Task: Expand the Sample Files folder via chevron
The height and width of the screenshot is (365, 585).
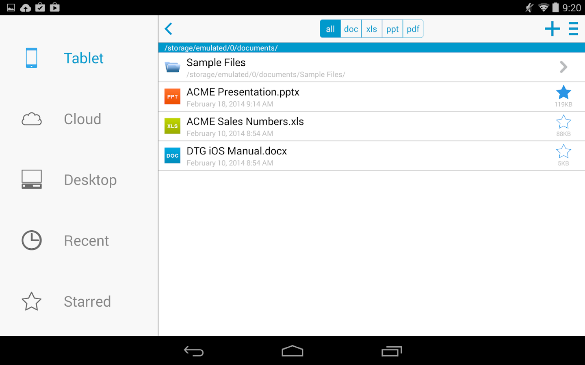Action: click(x=563, y=67)
